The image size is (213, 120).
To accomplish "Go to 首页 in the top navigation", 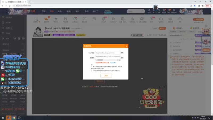I will click(44, 11).
